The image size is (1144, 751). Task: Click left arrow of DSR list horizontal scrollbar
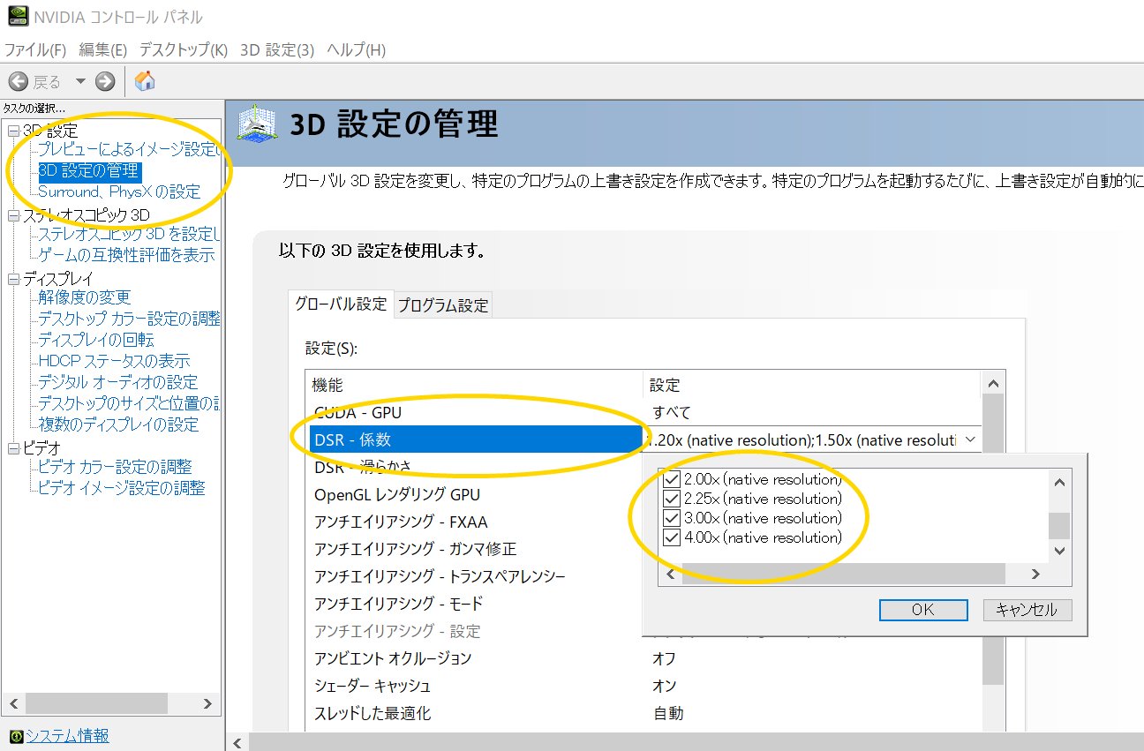671,574
